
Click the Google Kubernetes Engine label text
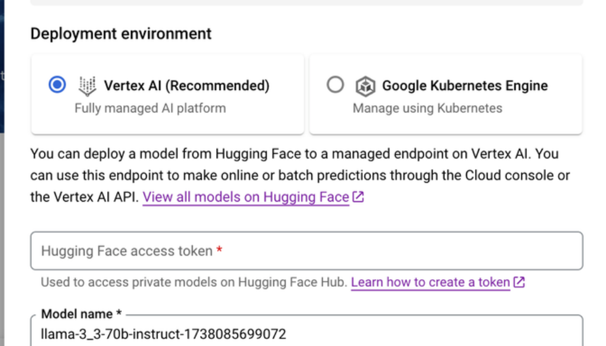pyautogui.click(x=465, y=86)
